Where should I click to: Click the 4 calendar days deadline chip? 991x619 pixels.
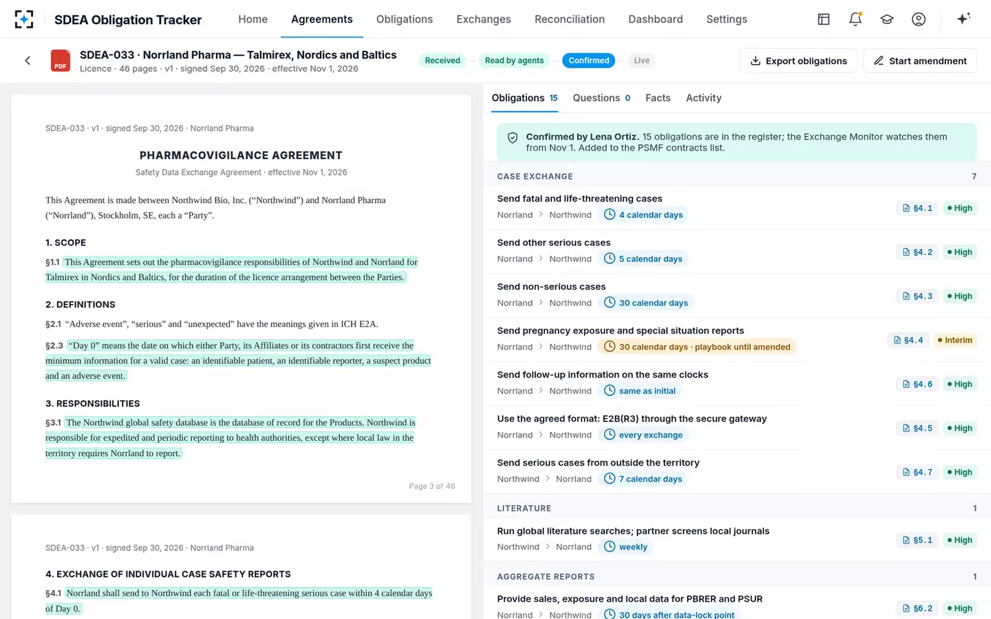[x=643, y=215]
